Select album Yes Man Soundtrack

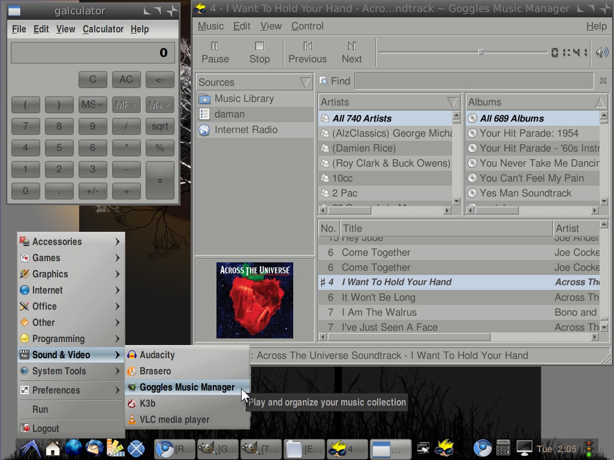[532, 193]
